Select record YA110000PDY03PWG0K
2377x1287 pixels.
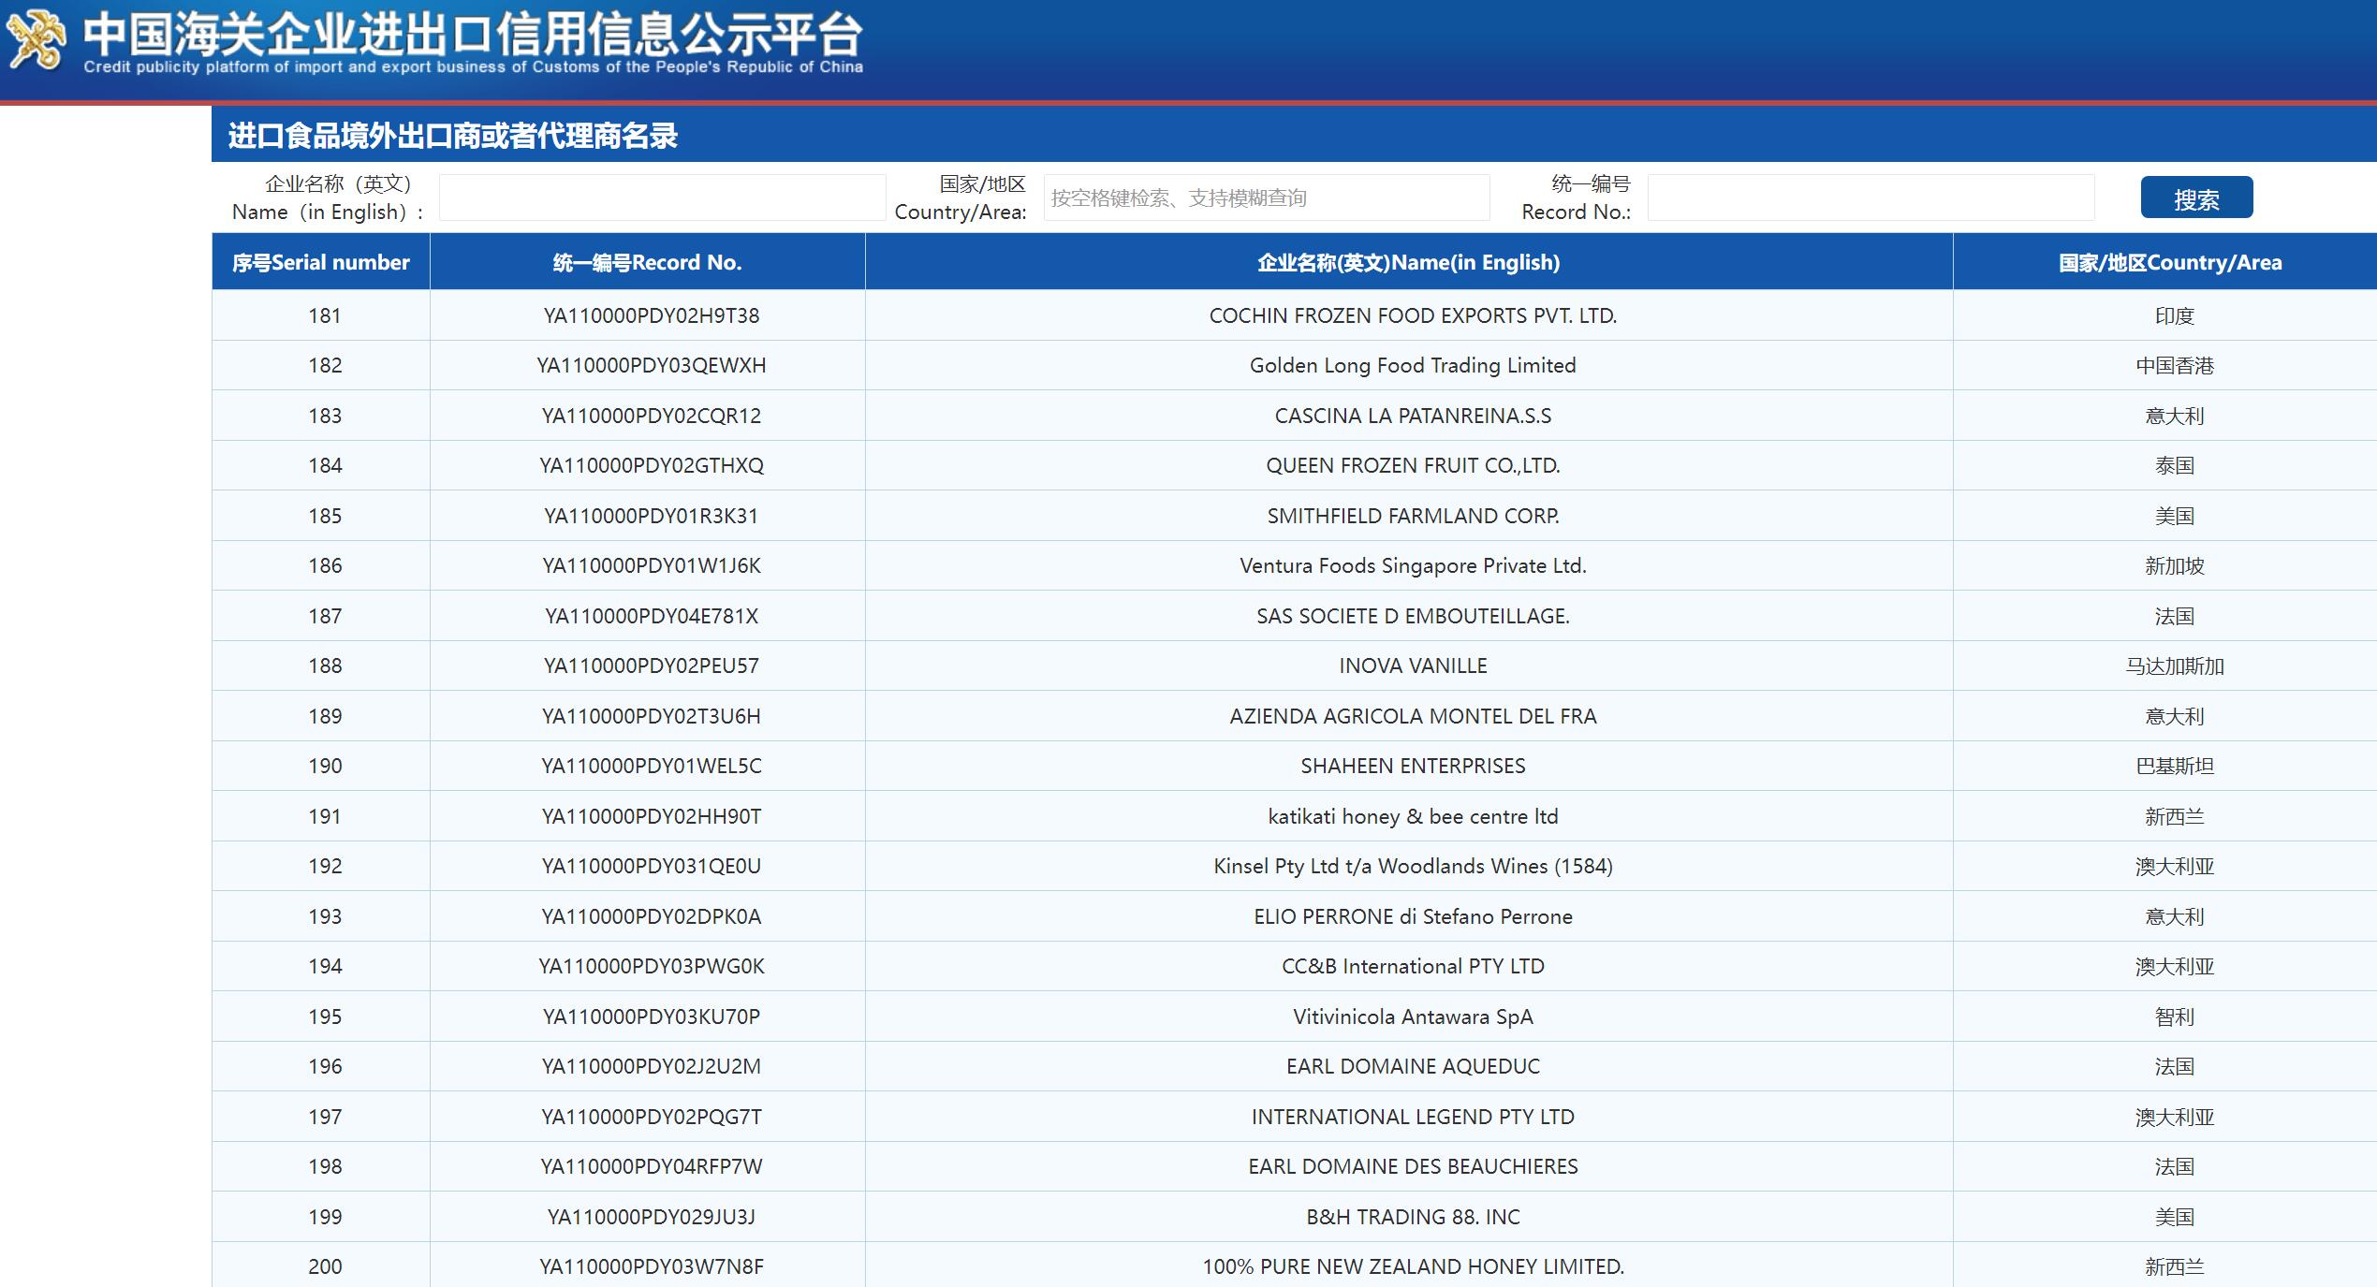tap(652, 966)
